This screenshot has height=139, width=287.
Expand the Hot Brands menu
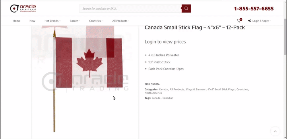click(52, 21)
